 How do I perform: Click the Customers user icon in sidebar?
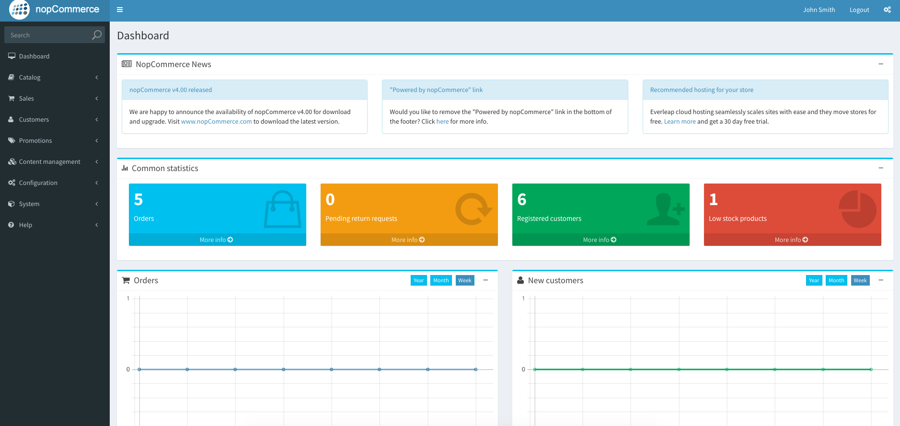(11, 119)
